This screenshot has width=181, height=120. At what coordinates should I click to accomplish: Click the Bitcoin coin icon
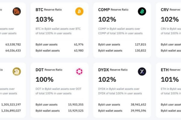pyautogui.click(x=79, y=12)
